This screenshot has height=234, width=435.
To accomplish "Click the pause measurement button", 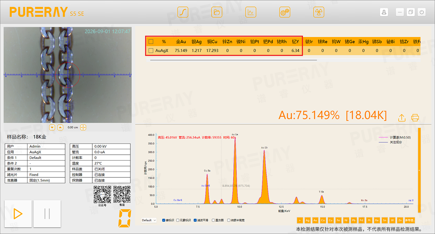I will [x=47, y=214].
